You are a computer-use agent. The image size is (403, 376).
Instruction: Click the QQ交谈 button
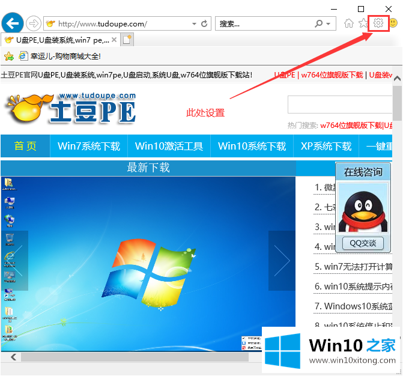coord(363,243)
